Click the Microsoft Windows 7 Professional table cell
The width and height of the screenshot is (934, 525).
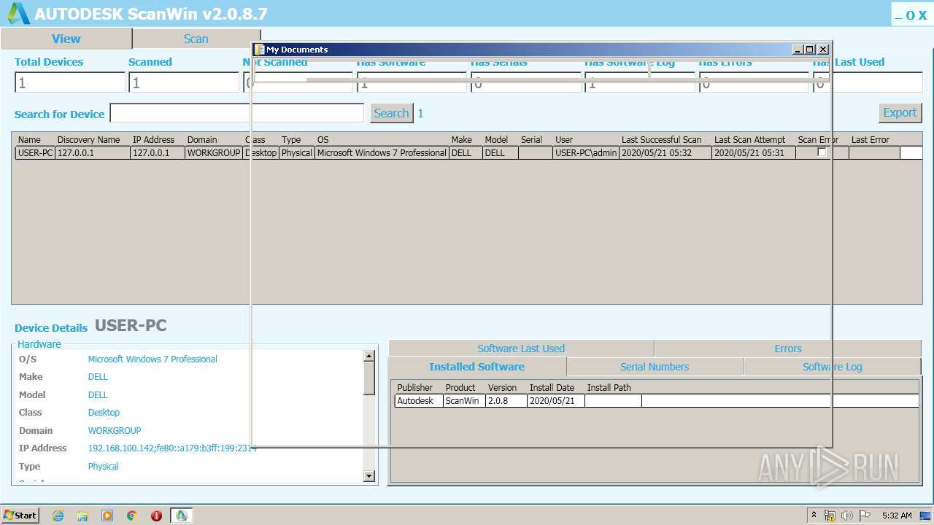pyautogui.click(x=382, y=153)
